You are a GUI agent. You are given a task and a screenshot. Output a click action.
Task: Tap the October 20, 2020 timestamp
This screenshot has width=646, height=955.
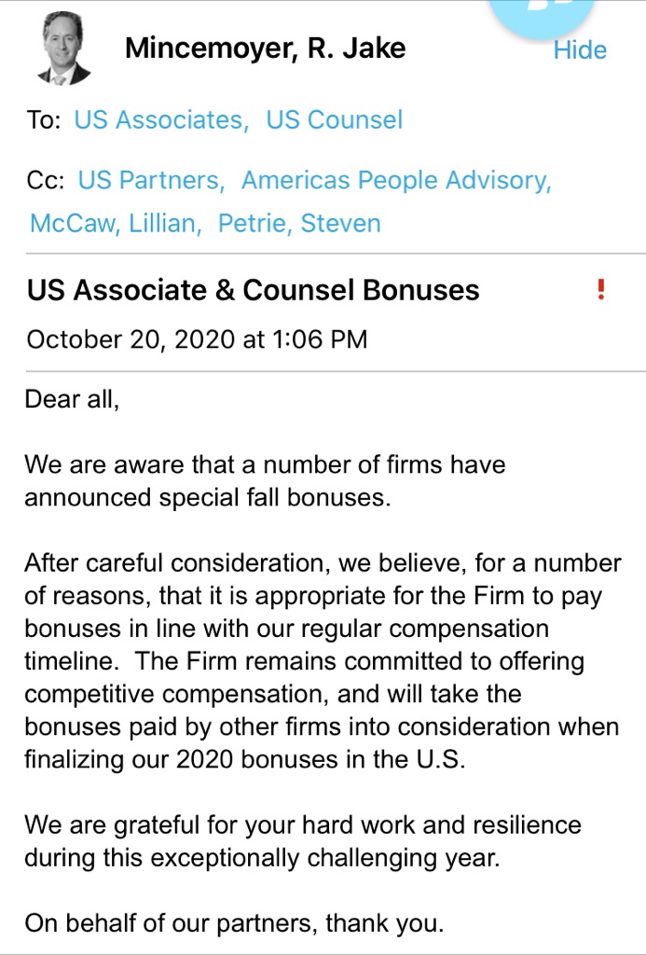pyautogui.click(x=198, y=339)
